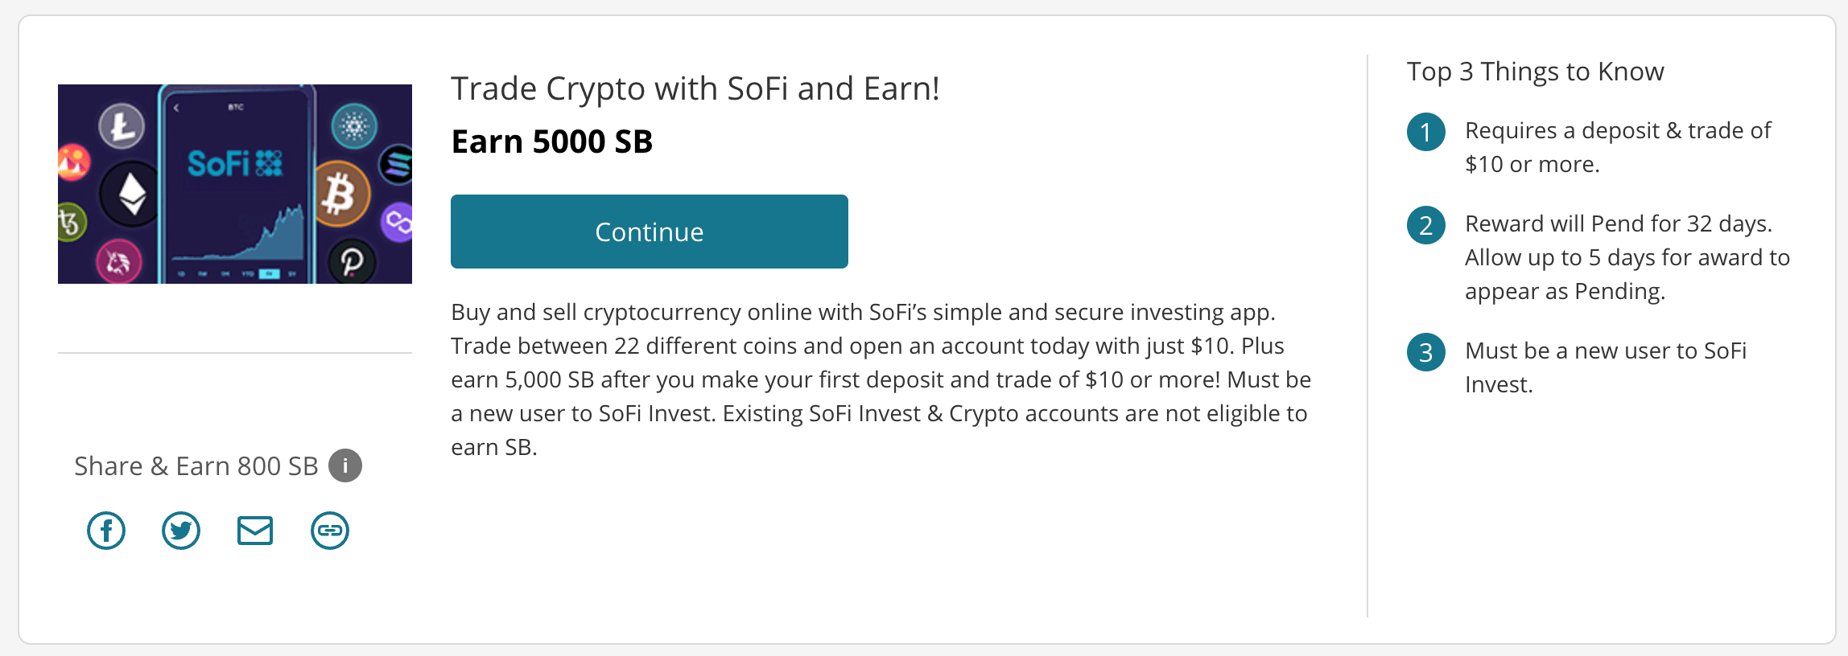This screenshot has width=1848, height=656.
Task: Open the Share & Earn info tooltip
Action: [346, 465]
